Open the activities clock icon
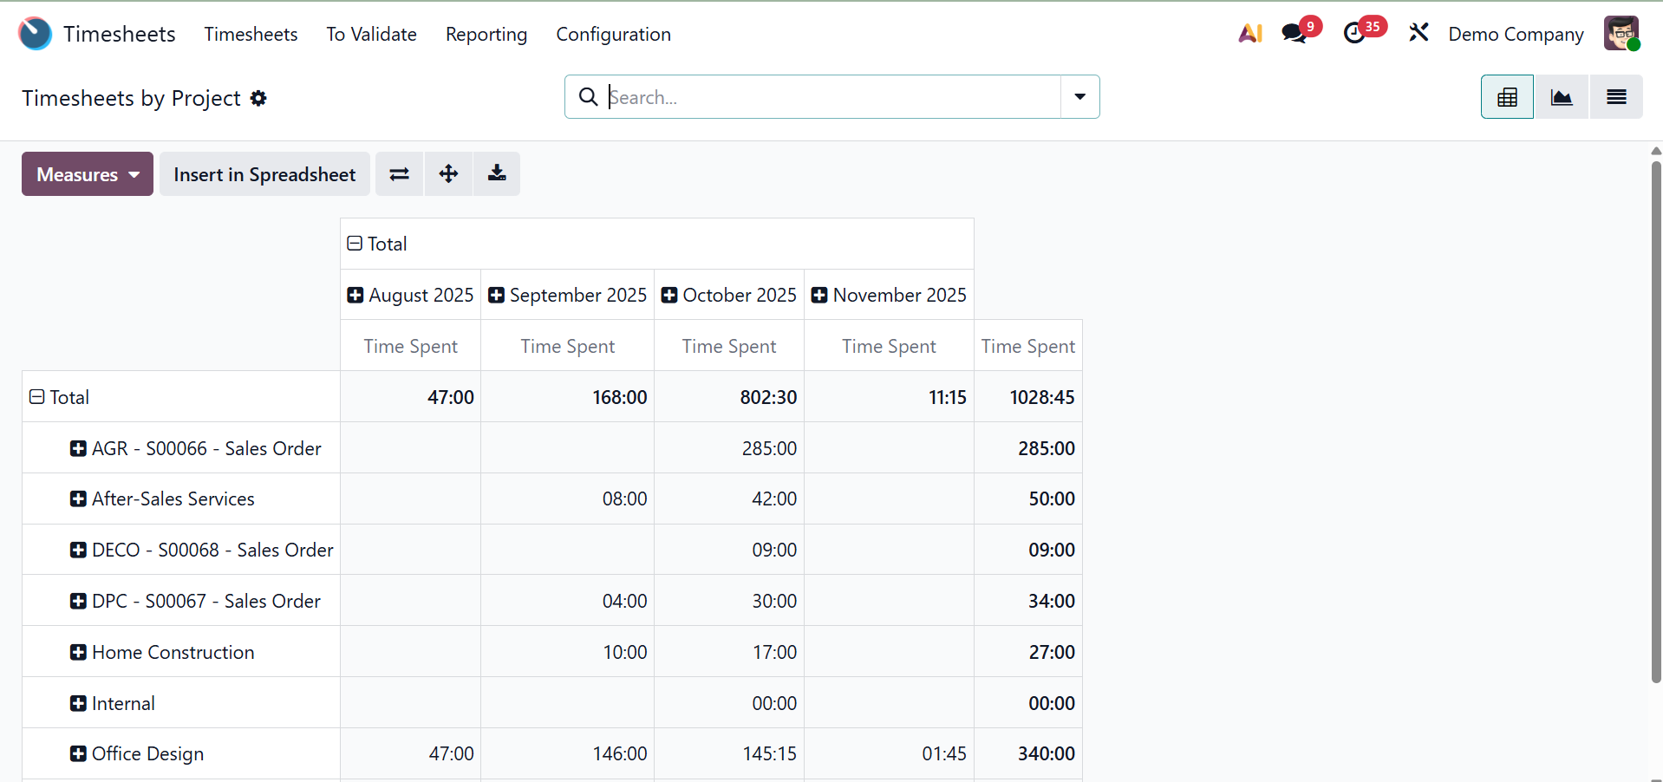This screenshot has width=1663, height=782. coord(1354,34)
